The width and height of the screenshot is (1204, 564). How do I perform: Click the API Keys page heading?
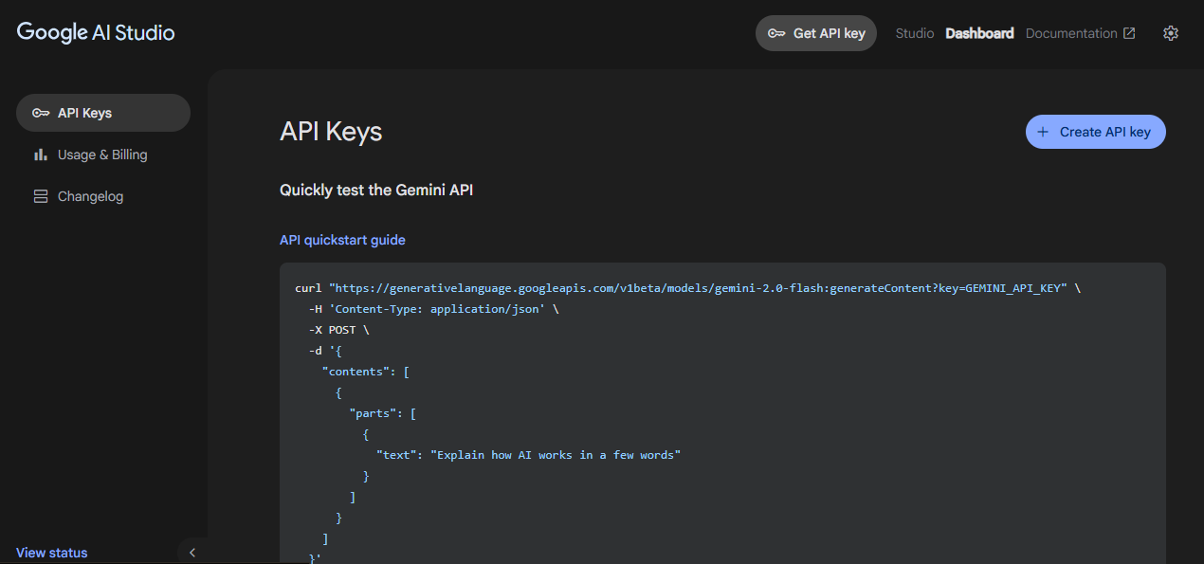pos(331,132)
